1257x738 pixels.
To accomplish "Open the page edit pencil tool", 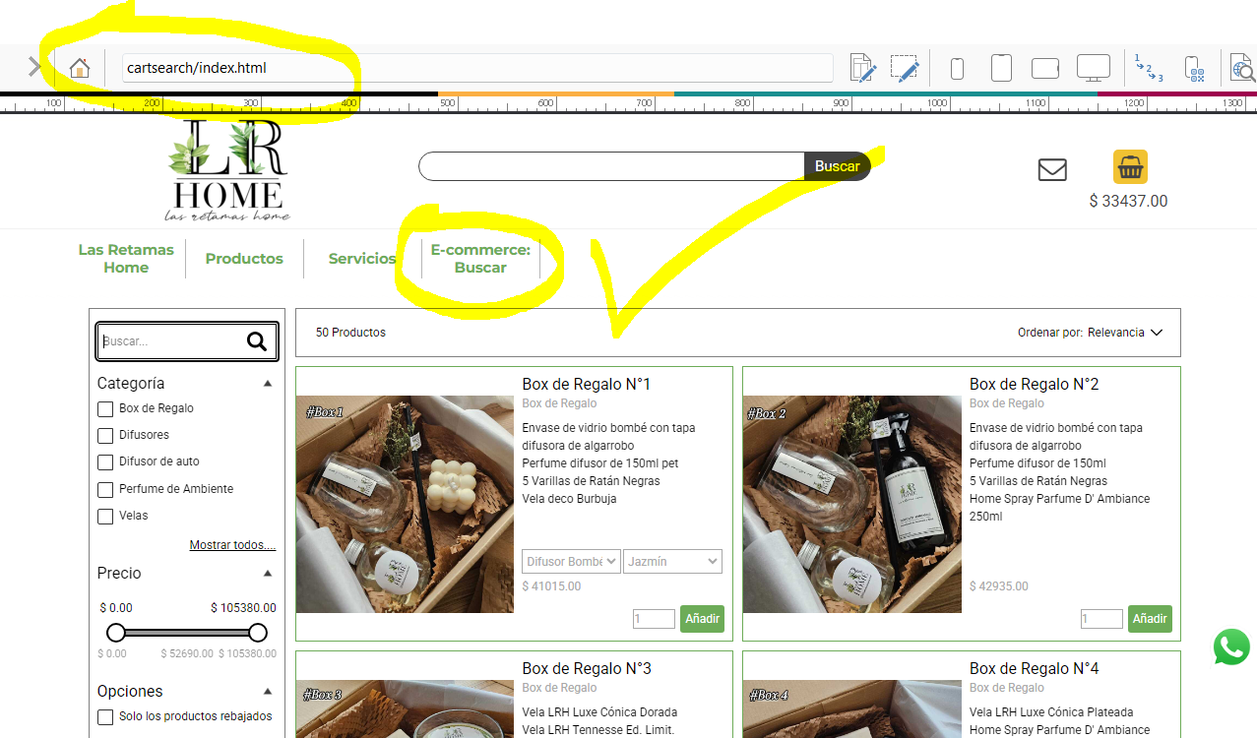I will point(862,68).
